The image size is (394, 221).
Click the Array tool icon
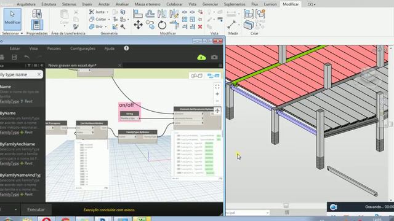pyautogui.click(x=185, y=19)
